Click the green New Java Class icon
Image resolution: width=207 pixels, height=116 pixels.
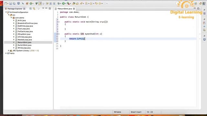point(31,4)
